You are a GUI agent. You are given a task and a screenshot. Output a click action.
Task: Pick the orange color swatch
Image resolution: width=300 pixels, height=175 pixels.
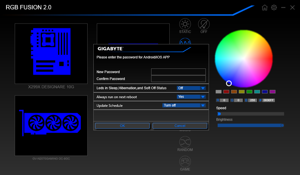[234, 92]
